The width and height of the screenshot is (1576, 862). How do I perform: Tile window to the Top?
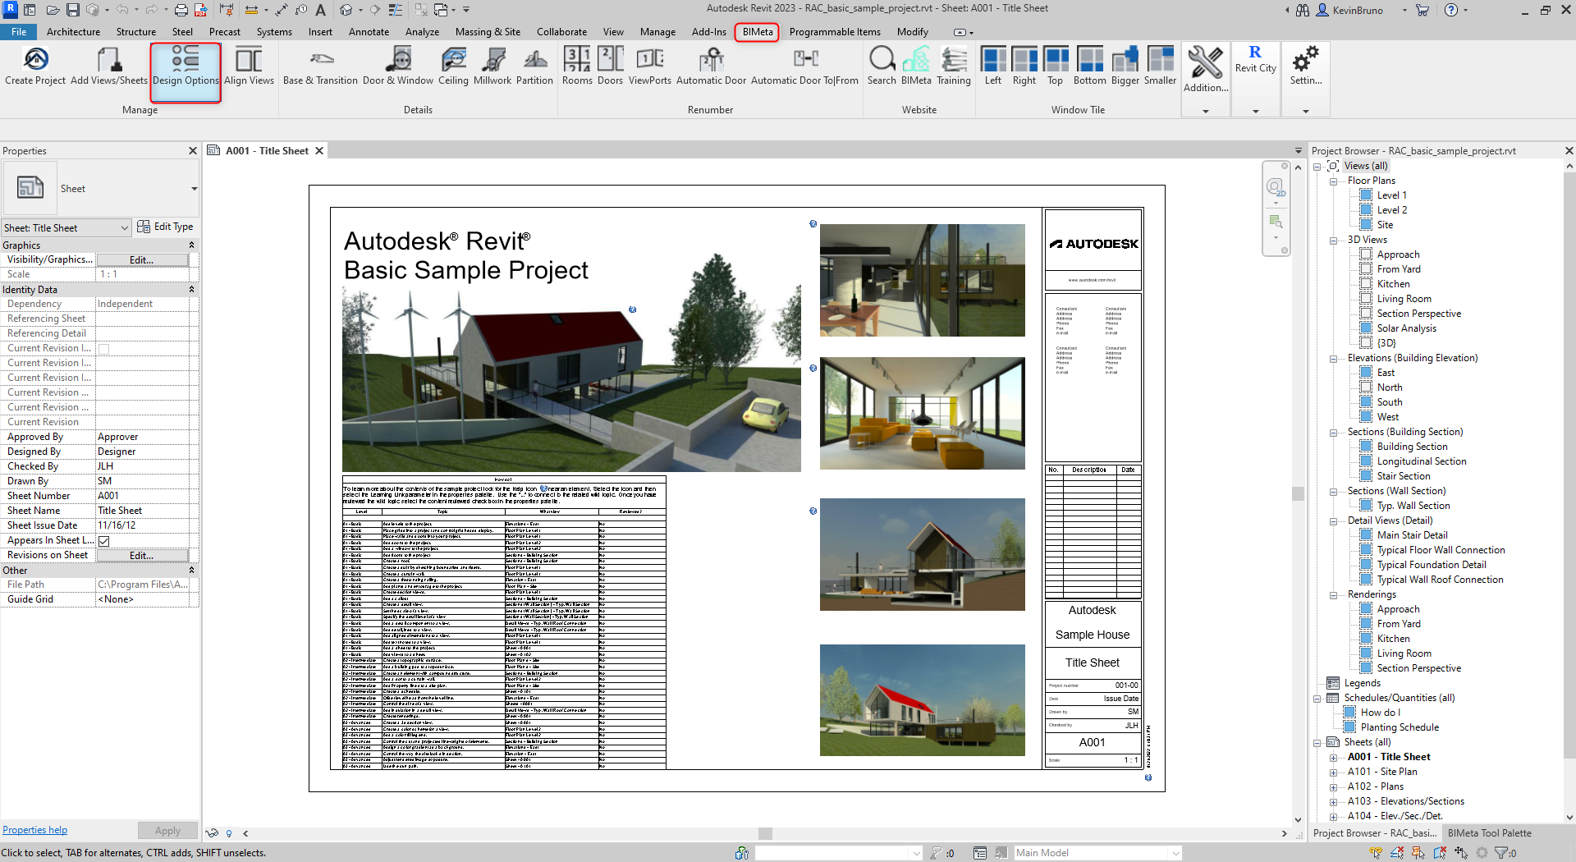pos(1056,66)
